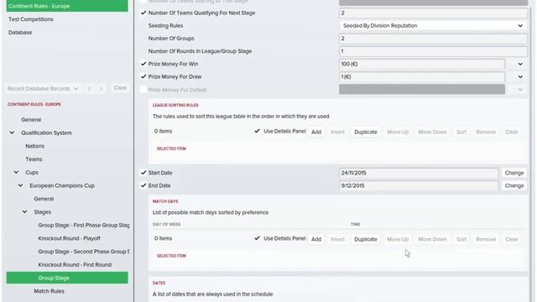Select Continent Rules - Europe entry

click(x=67, y=6)
